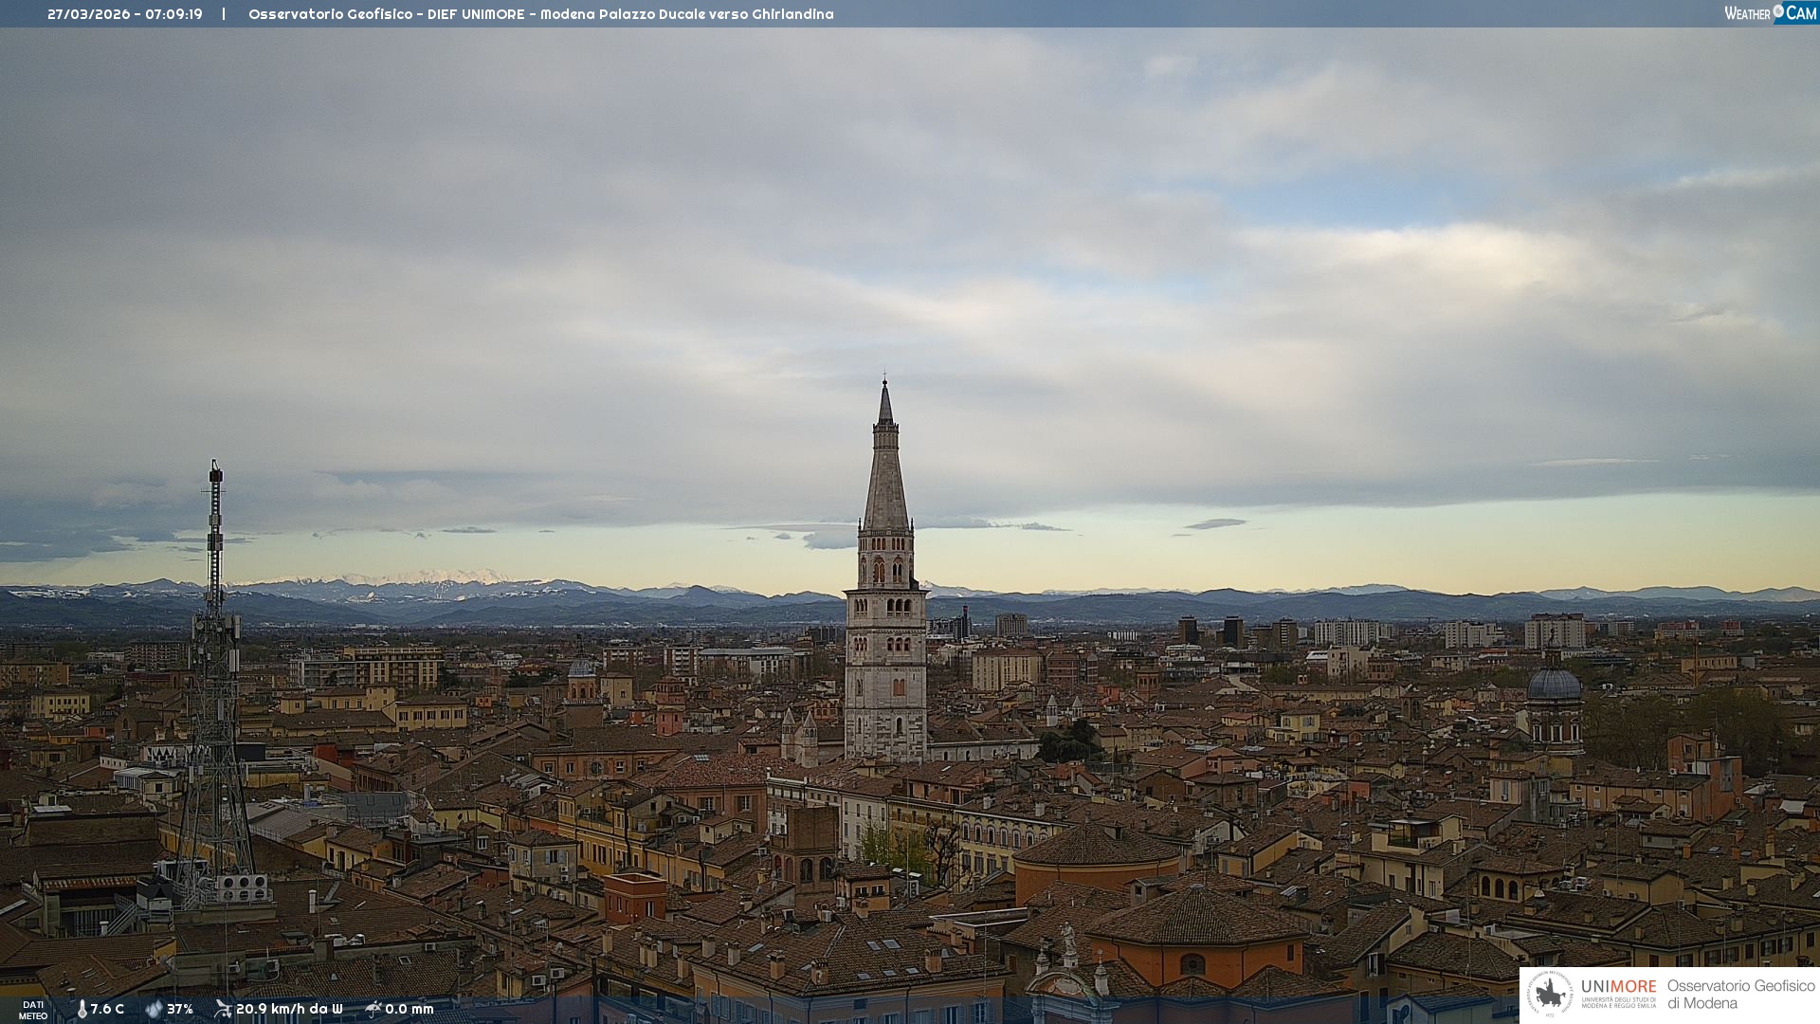Viewport: 1820px width, 1024px height.
Task: Click Osservatorio Geofisico di Modena logo text
Action: (x=1740, y=994)
